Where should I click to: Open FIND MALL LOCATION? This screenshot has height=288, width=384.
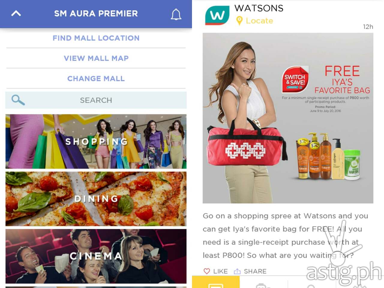point(96,38)
